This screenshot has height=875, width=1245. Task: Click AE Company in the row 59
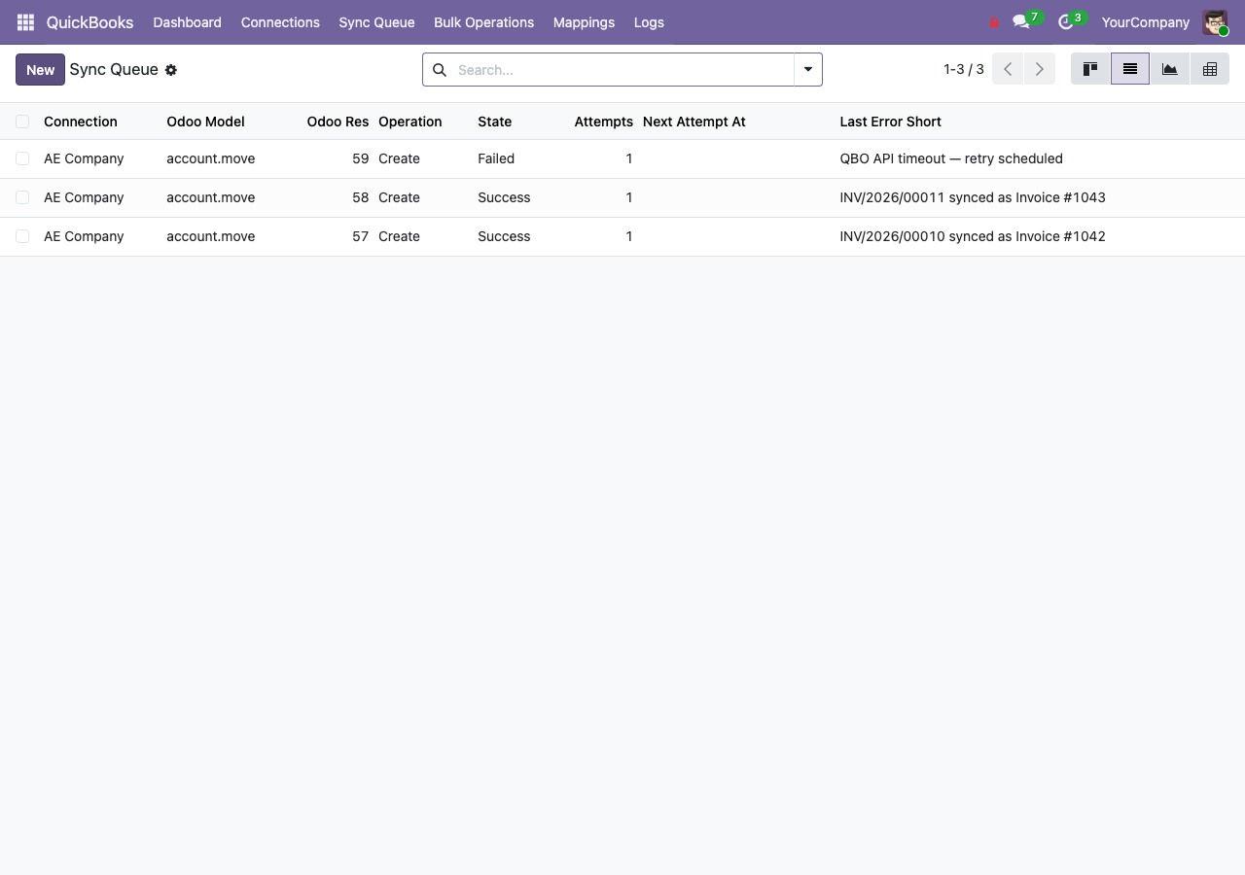pyautogui.click(x=84, y=158)
